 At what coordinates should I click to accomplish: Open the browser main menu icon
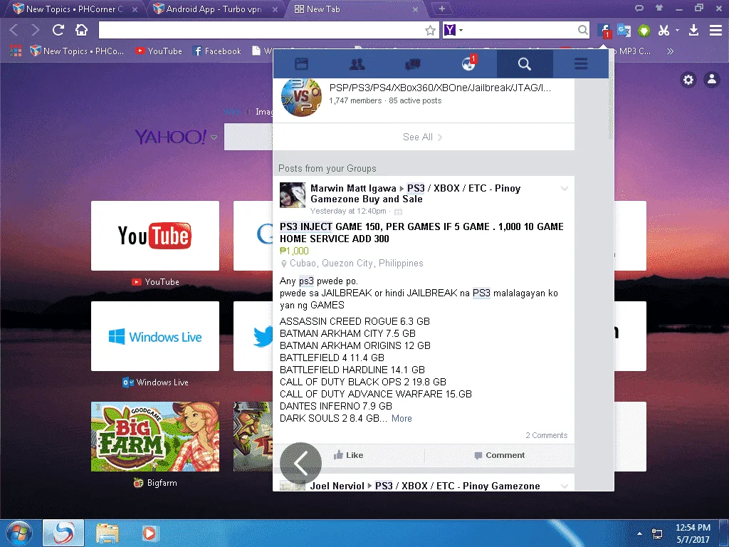pyautogui.click(x=715, y=31)
